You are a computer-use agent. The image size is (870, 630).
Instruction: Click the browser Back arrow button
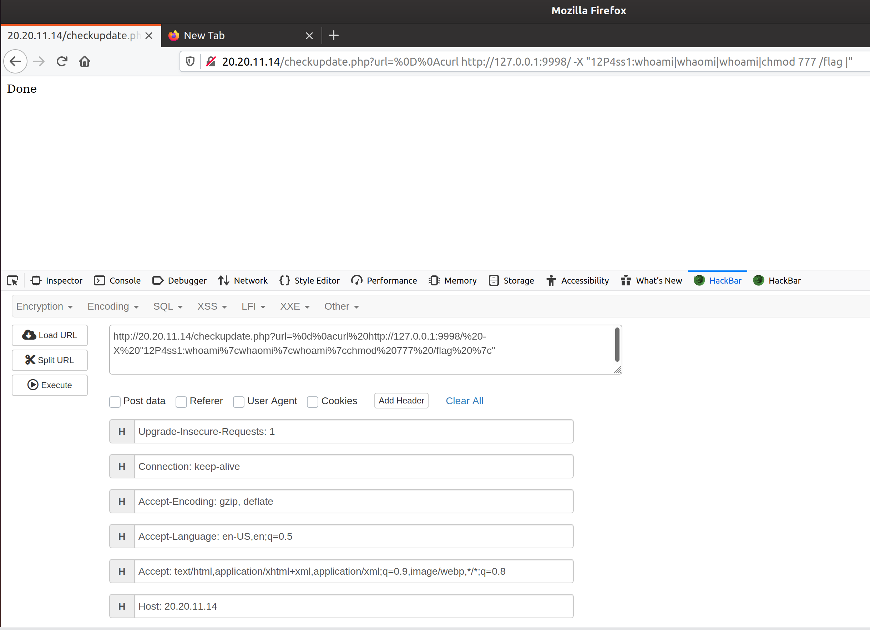15,61
